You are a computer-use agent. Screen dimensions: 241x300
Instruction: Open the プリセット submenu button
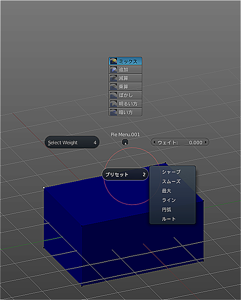coord(125,174)
